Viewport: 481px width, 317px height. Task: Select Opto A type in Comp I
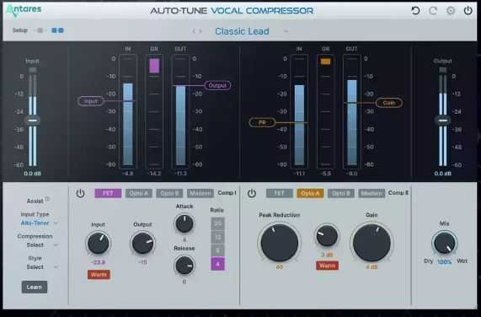tap(139, 193)
